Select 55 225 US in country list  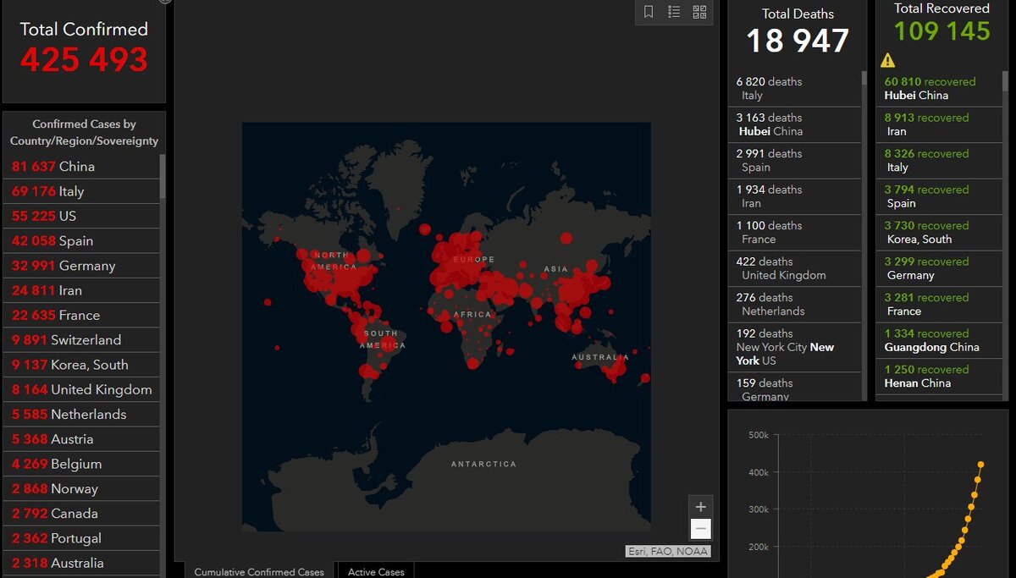click(81, 216)
